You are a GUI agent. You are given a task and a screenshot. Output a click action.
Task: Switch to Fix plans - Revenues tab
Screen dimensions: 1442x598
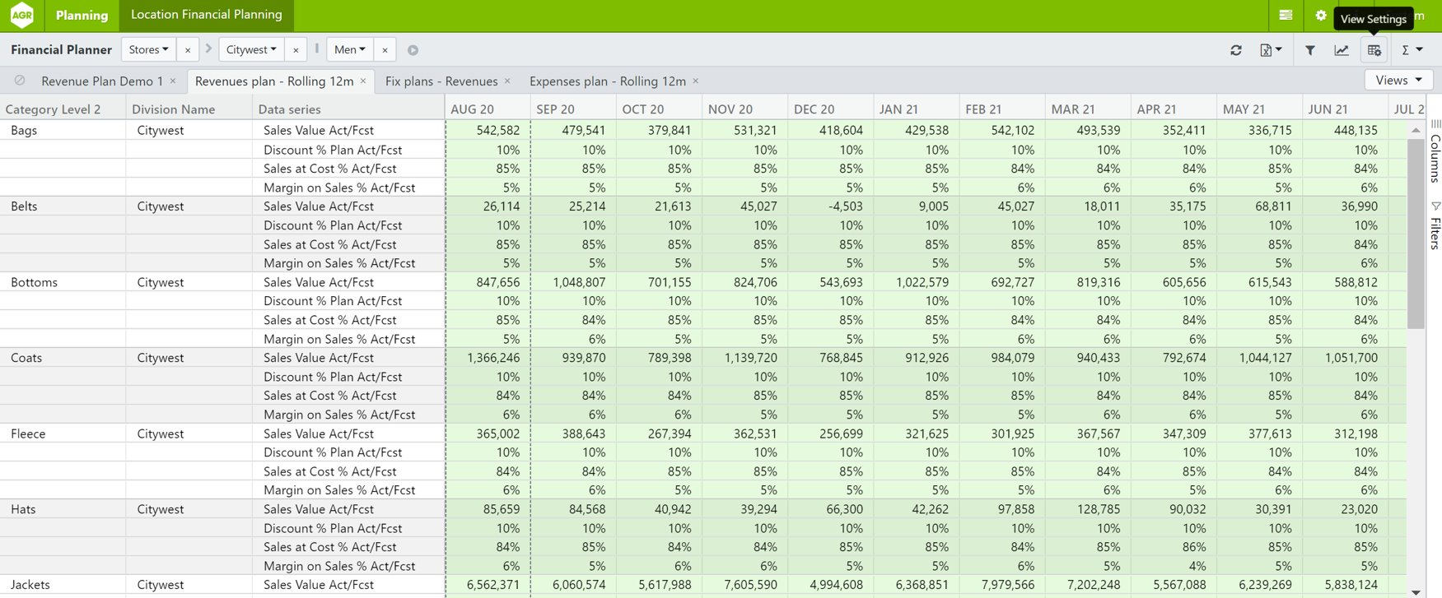pyautogui.click(x=441, y=81)
